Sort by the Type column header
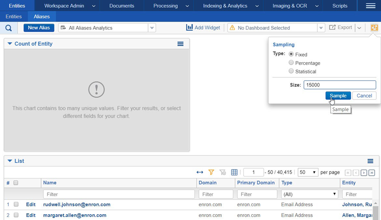Screen dimensions: 381x220 click(287, 182)
